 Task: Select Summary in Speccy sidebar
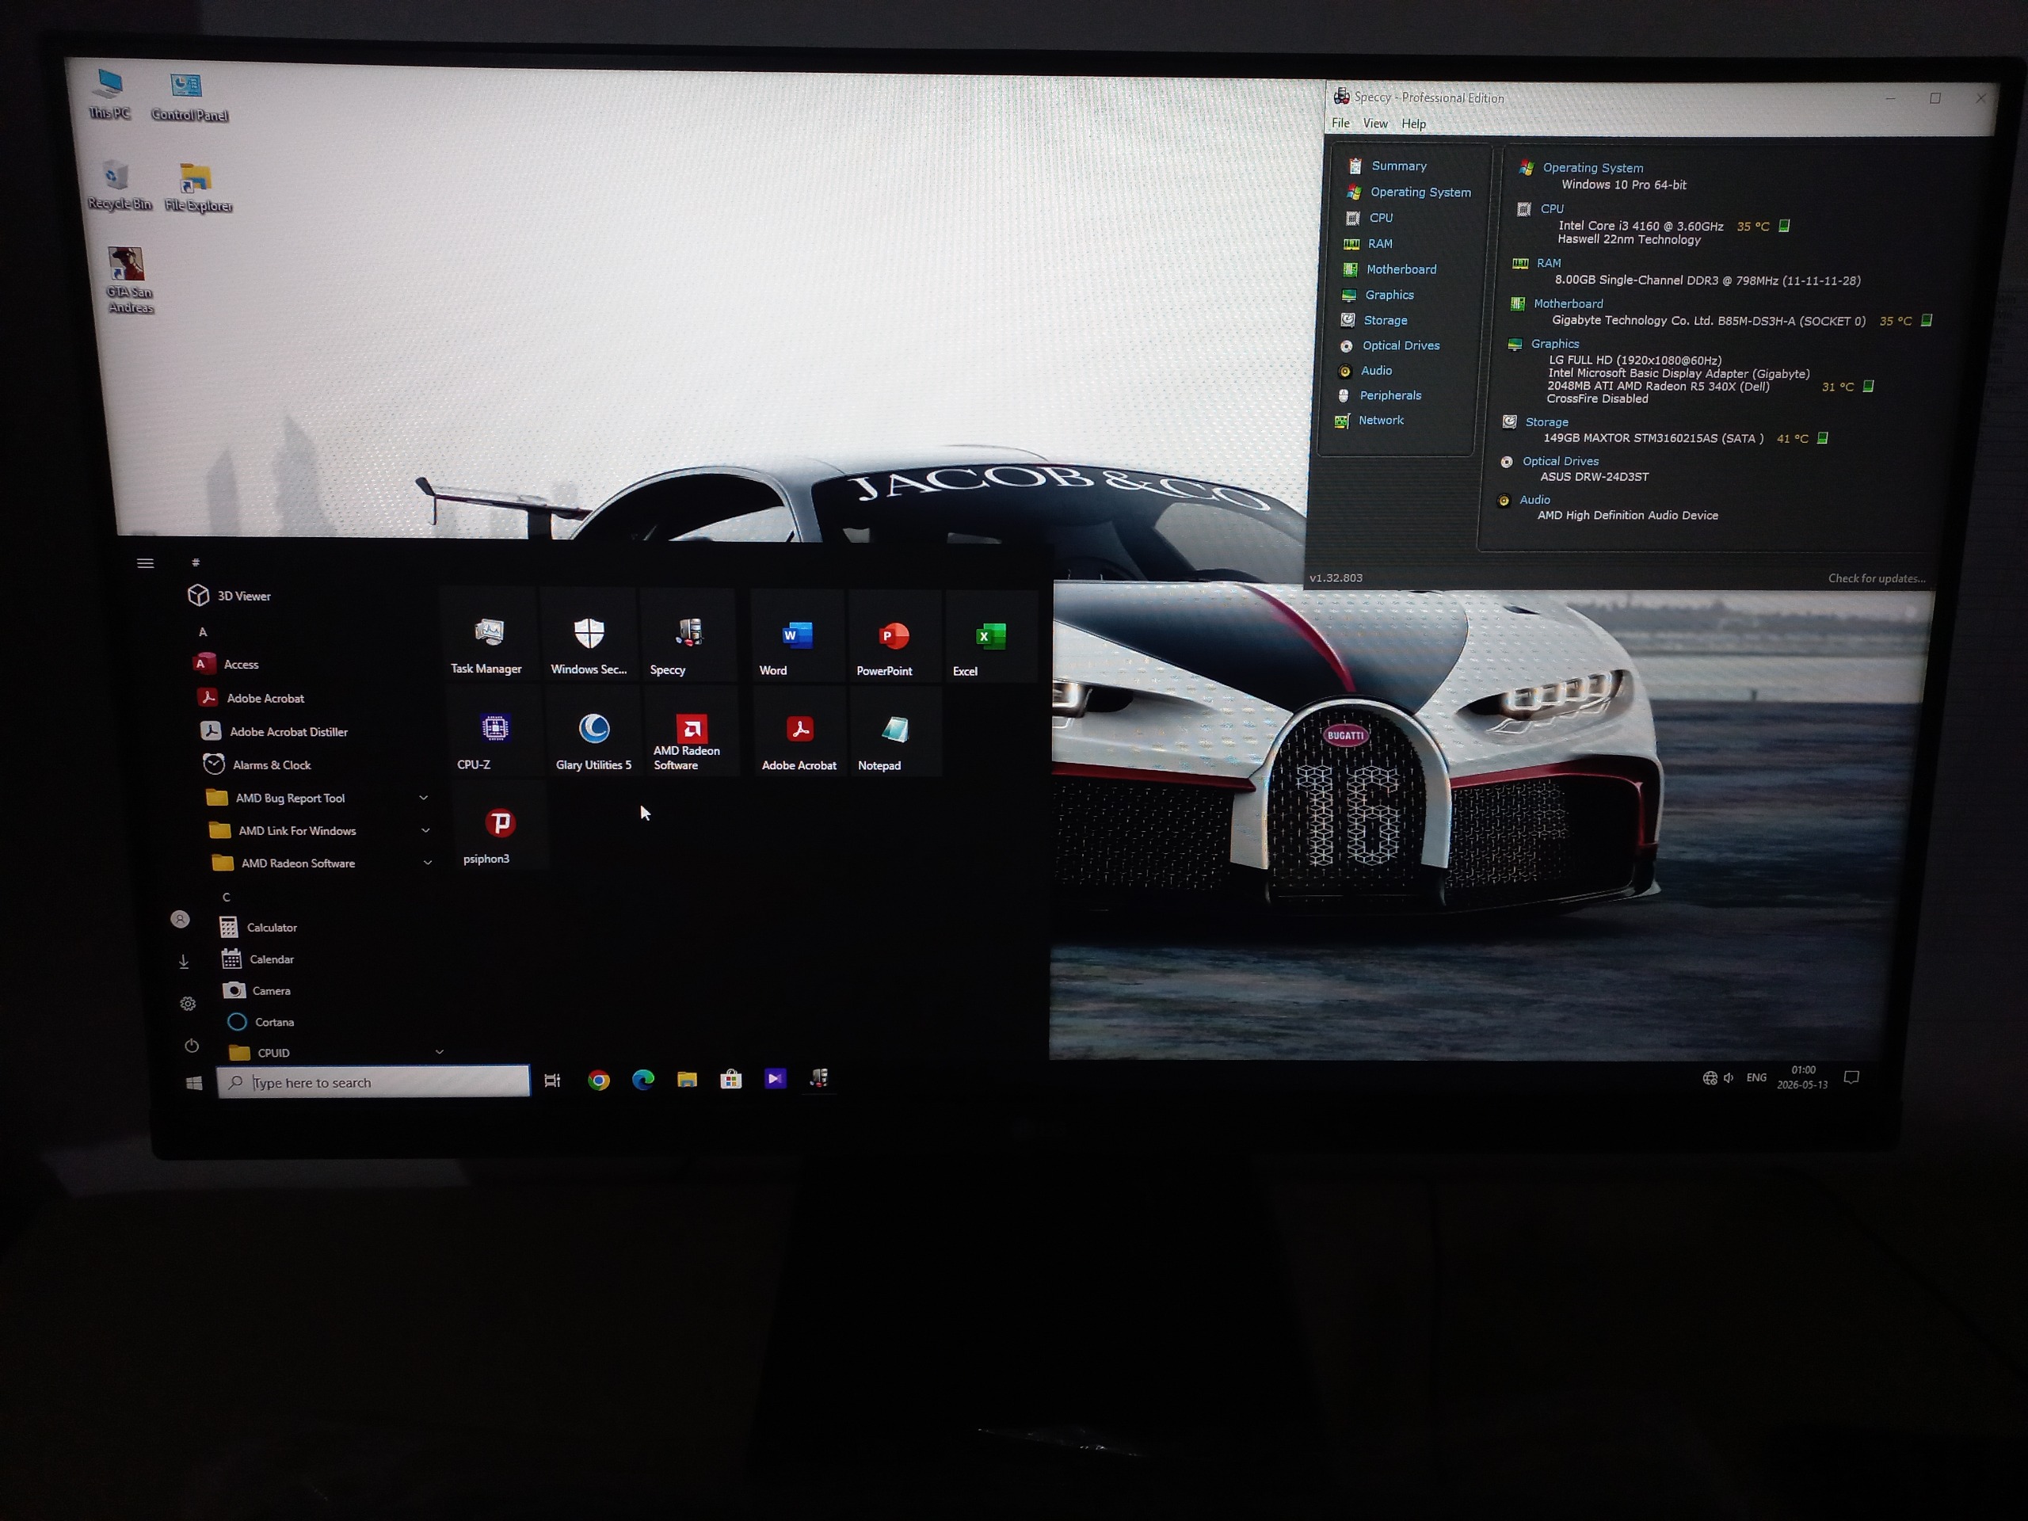1387,166
